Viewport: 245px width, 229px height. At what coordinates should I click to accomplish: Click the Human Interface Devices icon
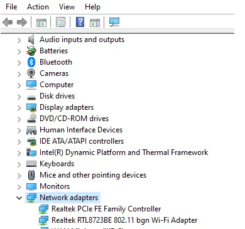31,130
